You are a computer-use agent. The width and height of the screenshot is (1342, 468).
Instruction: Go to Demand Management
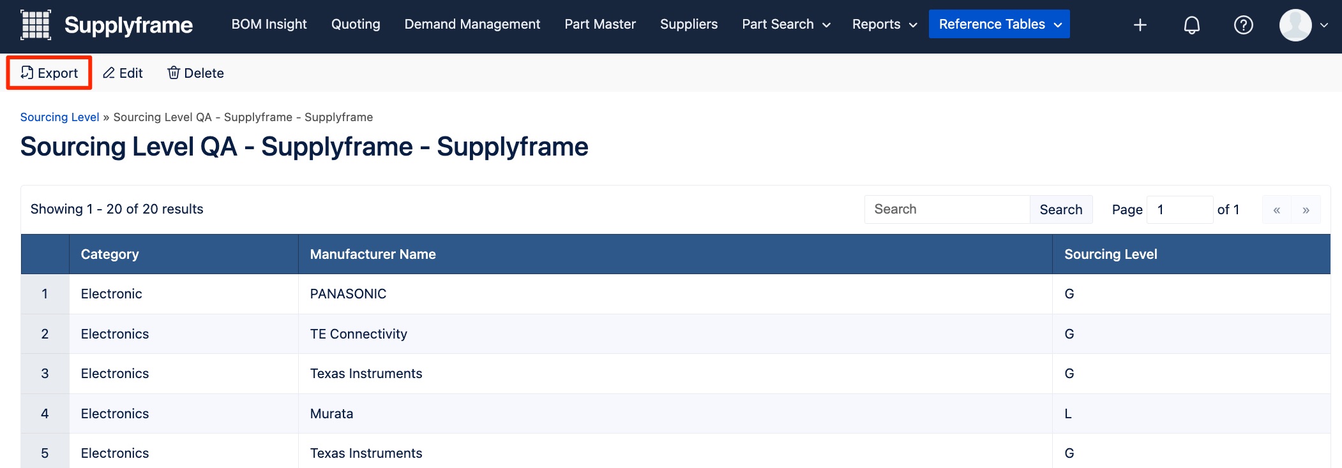click(x=472, y=24)
